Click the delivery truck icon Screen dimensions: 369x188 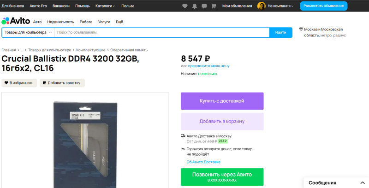tap(183, 136)
